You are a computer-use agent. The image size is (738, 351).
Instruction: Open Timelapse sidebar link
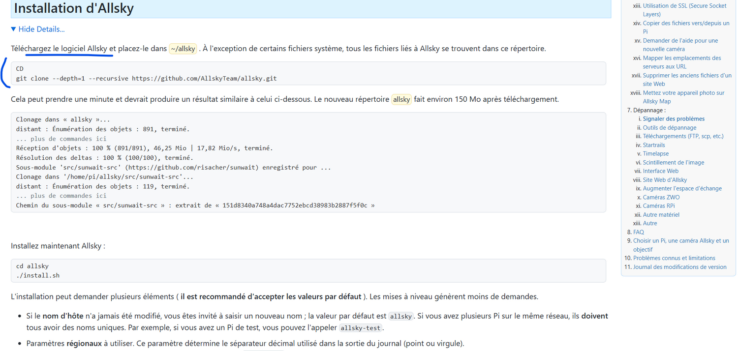[x=656, y=154]
